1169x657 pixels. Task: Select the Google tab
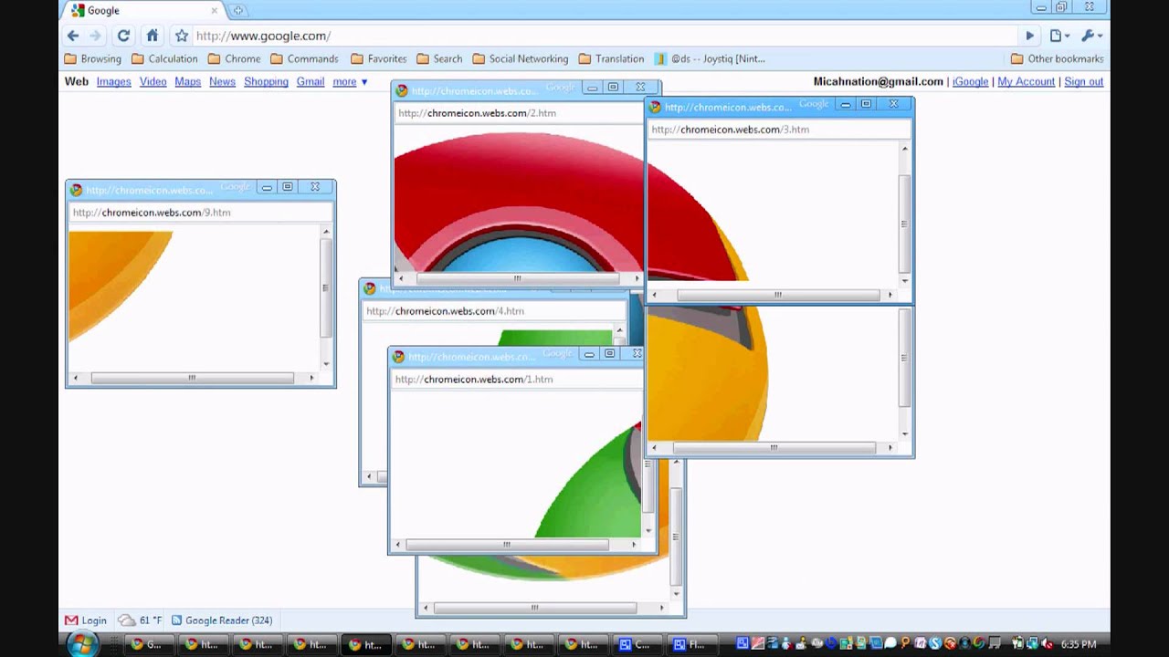coord(146,10)
